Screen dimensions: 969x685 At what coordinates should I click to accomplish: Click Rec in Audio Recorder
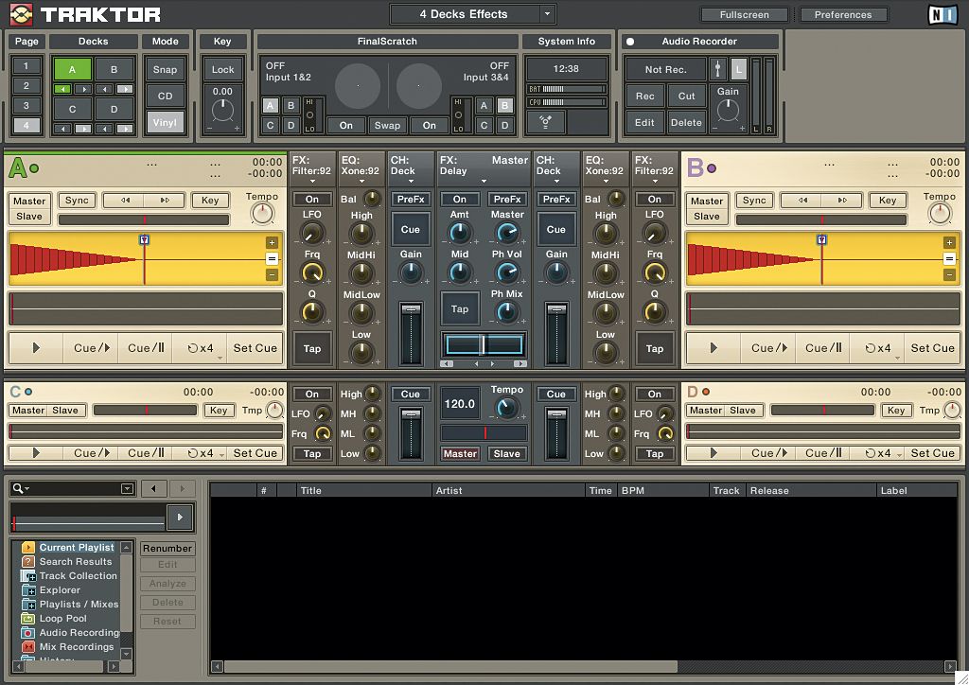644,96
